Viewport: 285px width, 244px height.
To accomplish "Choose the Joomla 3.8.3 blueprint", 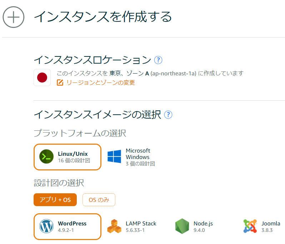I will (x=262, y=226).
